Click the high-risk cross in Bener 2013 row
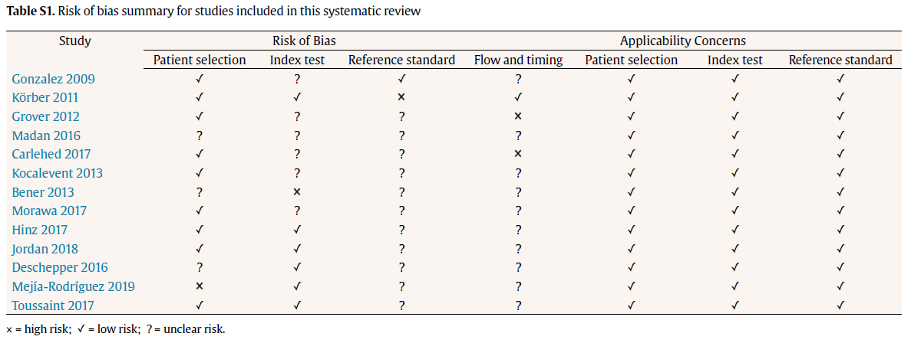Viewport: 911px width, 343px height. 297,193
